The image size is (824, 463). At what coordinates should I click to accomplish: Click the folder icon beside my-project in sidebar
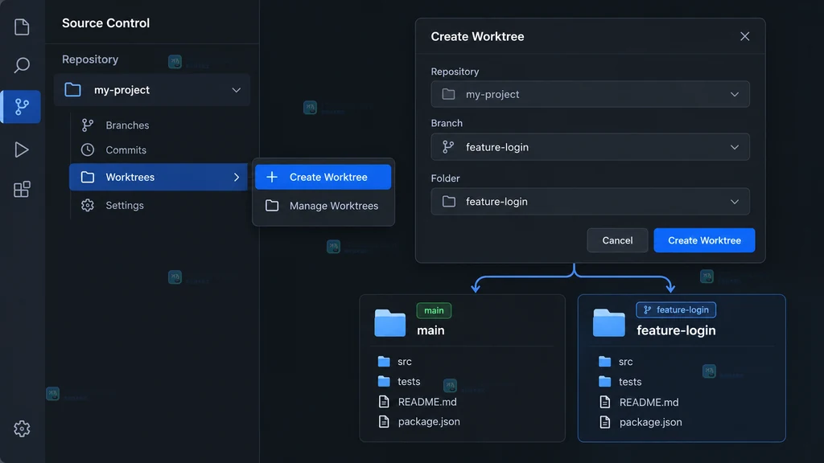point(72,90)
